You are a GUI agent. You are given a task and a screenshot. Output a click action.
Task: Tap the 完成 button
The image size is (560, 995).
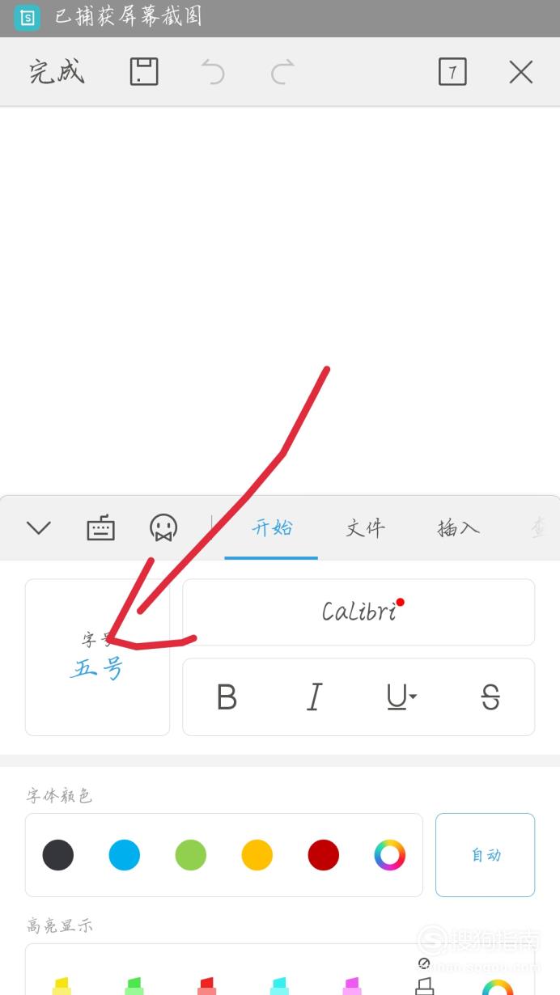tap(57, 72)
